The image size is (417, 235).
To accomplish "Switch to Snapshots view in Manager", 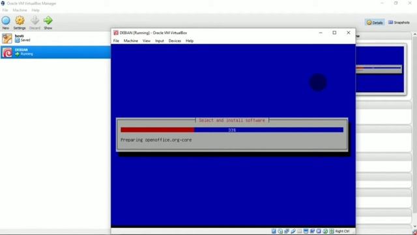I will click(399, 23).
